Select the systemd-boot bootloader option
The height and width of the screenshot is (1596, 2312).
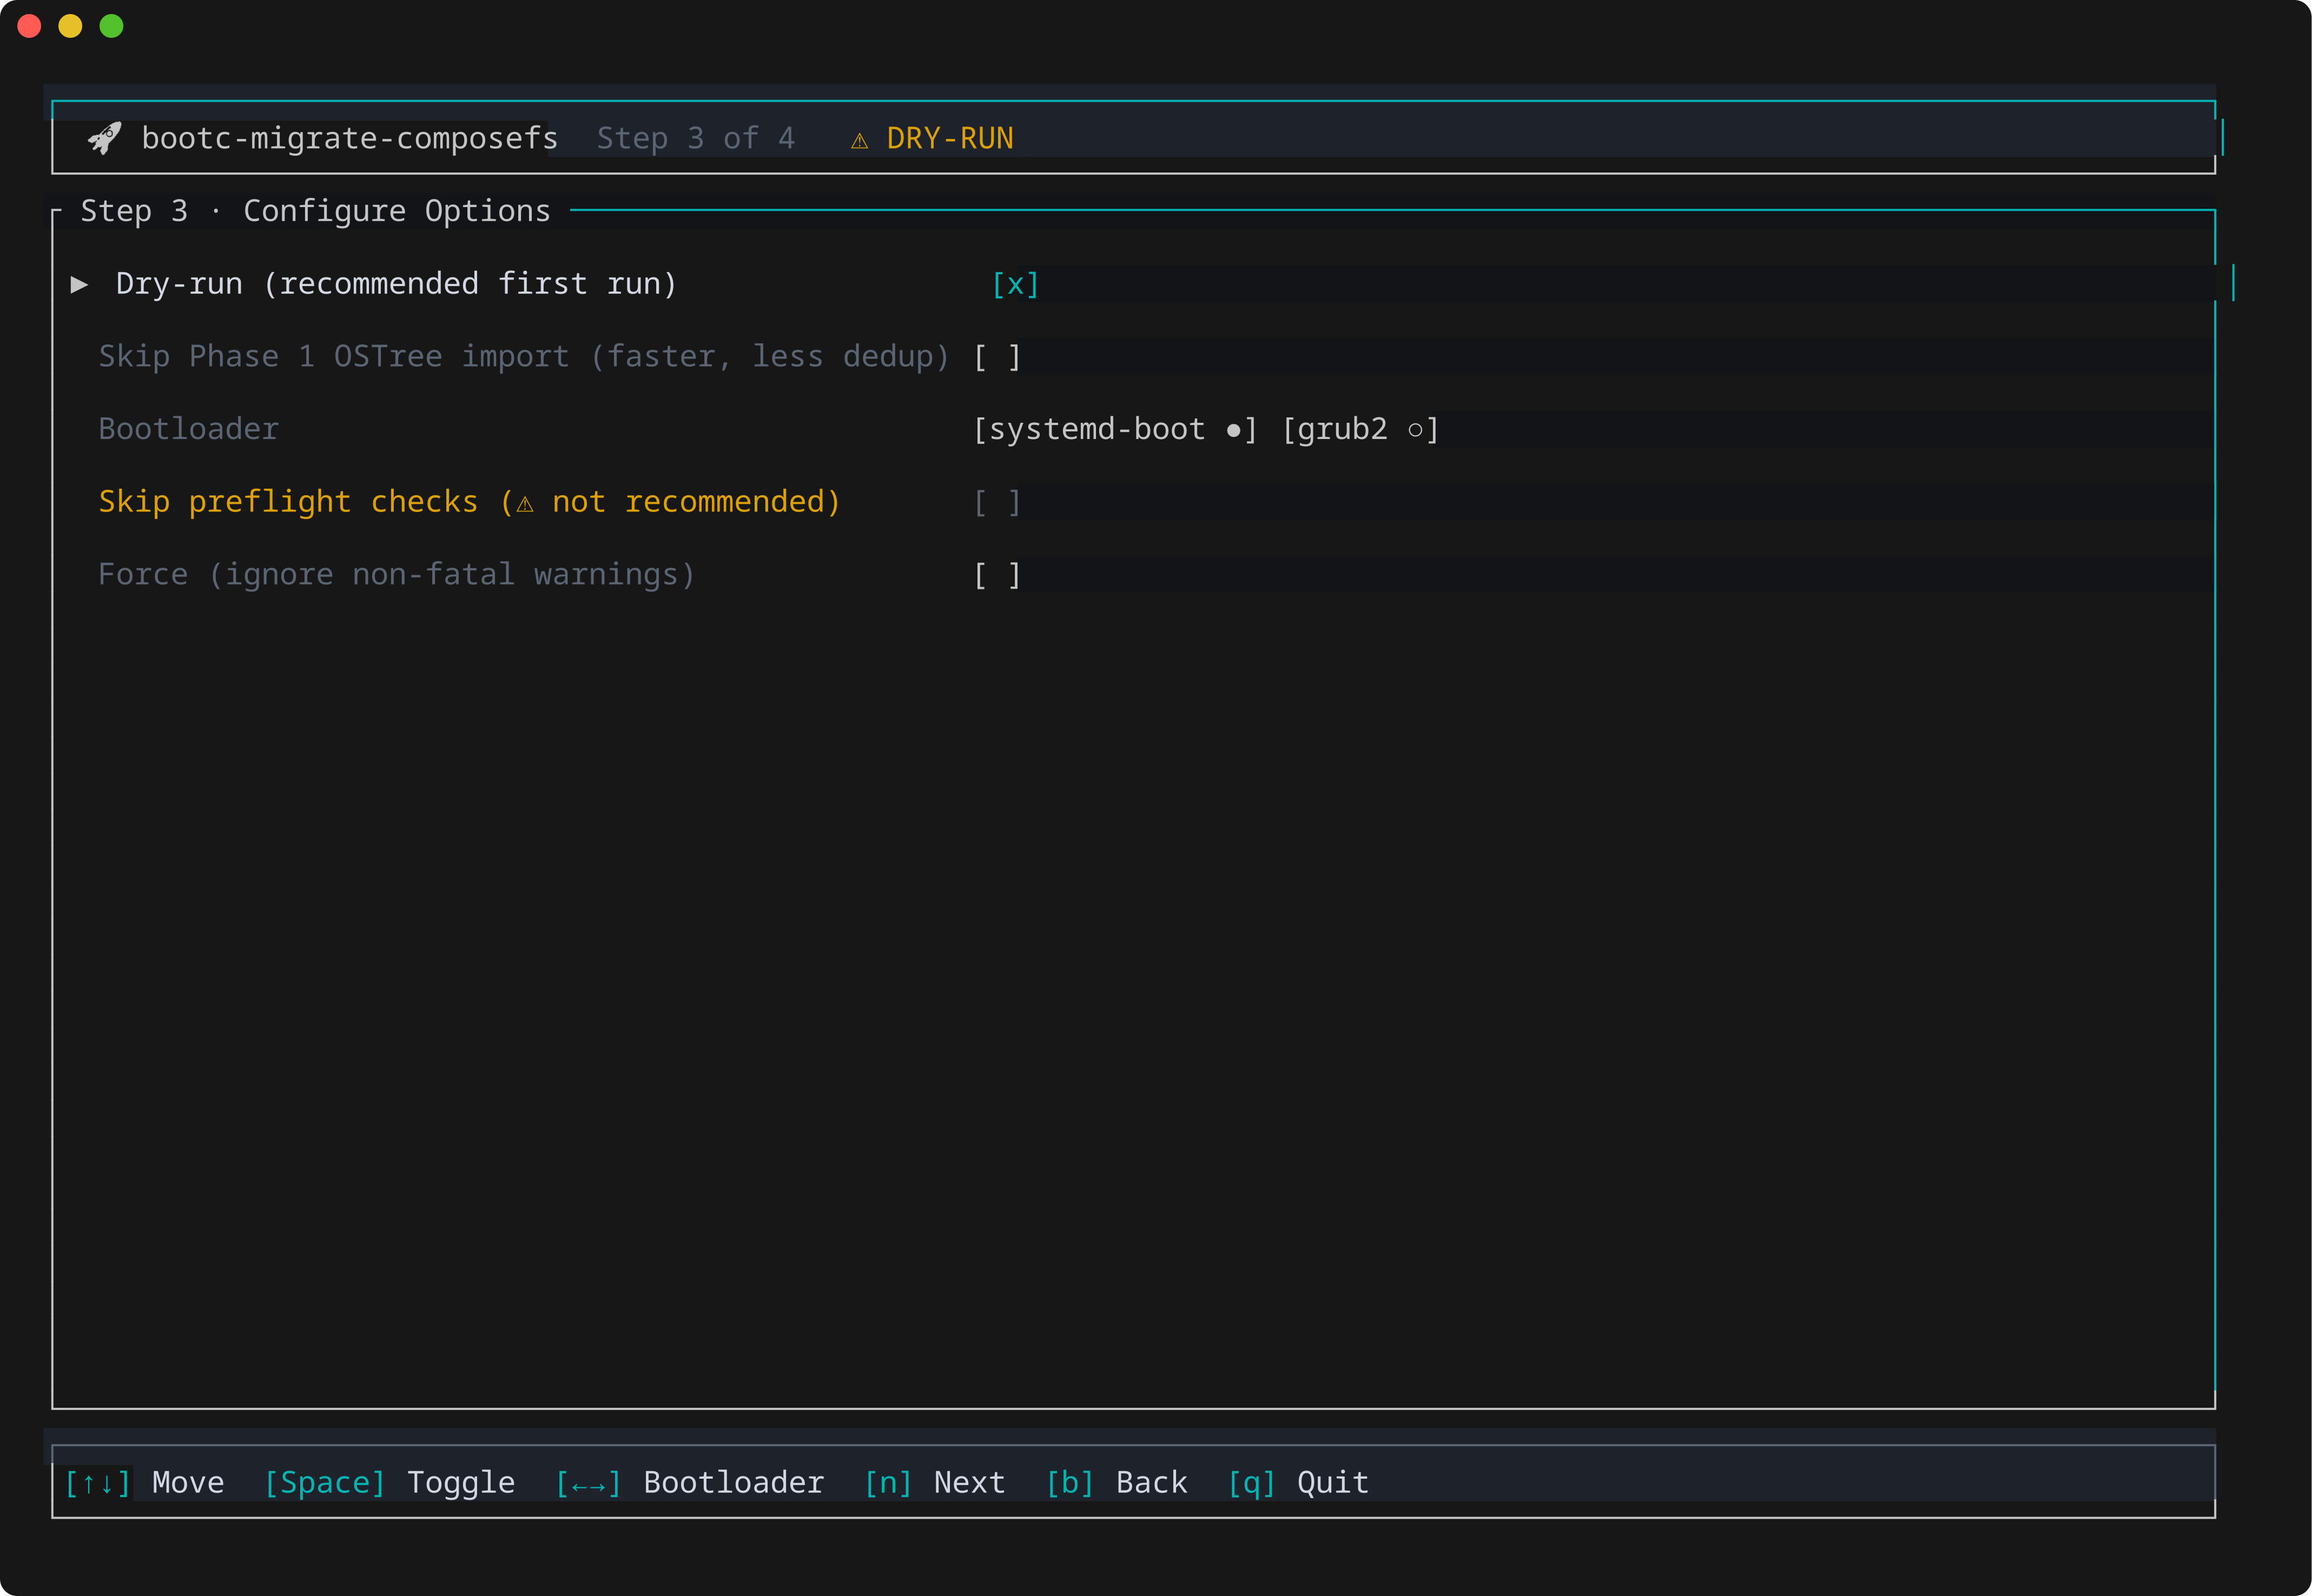(x=1115, y=430)
